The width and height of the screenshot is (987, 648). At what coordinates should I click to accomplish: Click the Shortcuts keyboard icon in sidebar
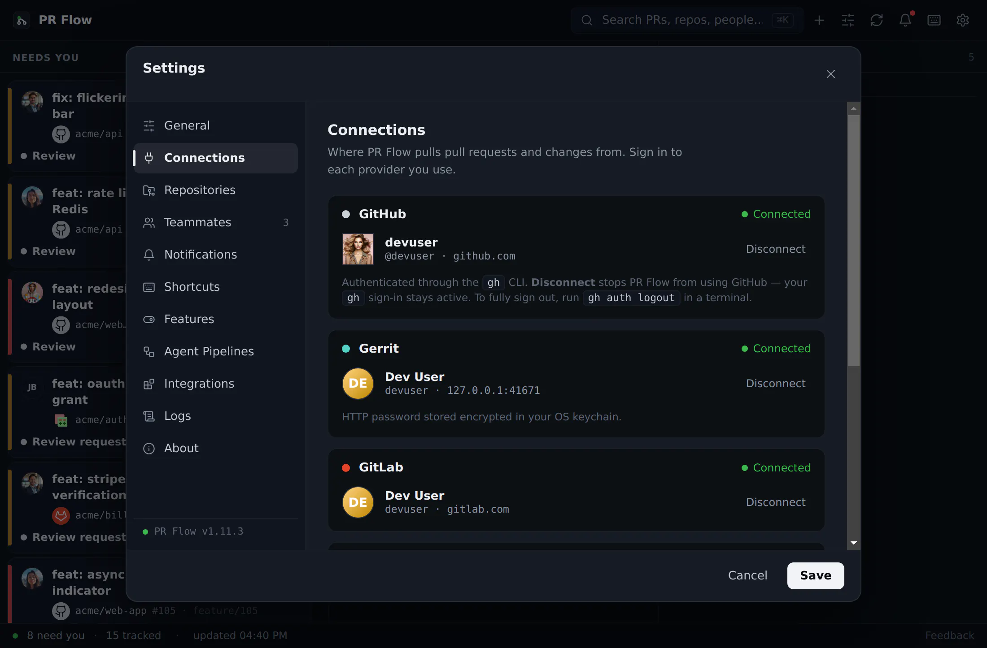pos(149,287)
